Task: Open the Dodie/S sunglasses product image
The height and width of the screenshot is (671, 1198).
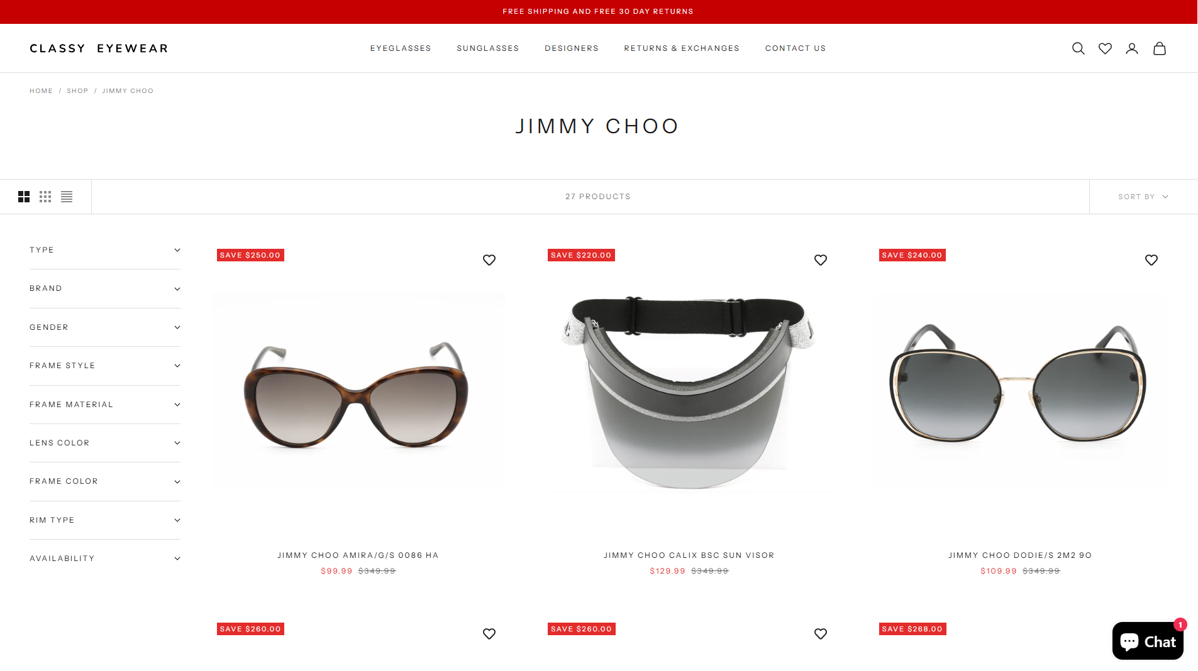Action: click(1020, 390)
